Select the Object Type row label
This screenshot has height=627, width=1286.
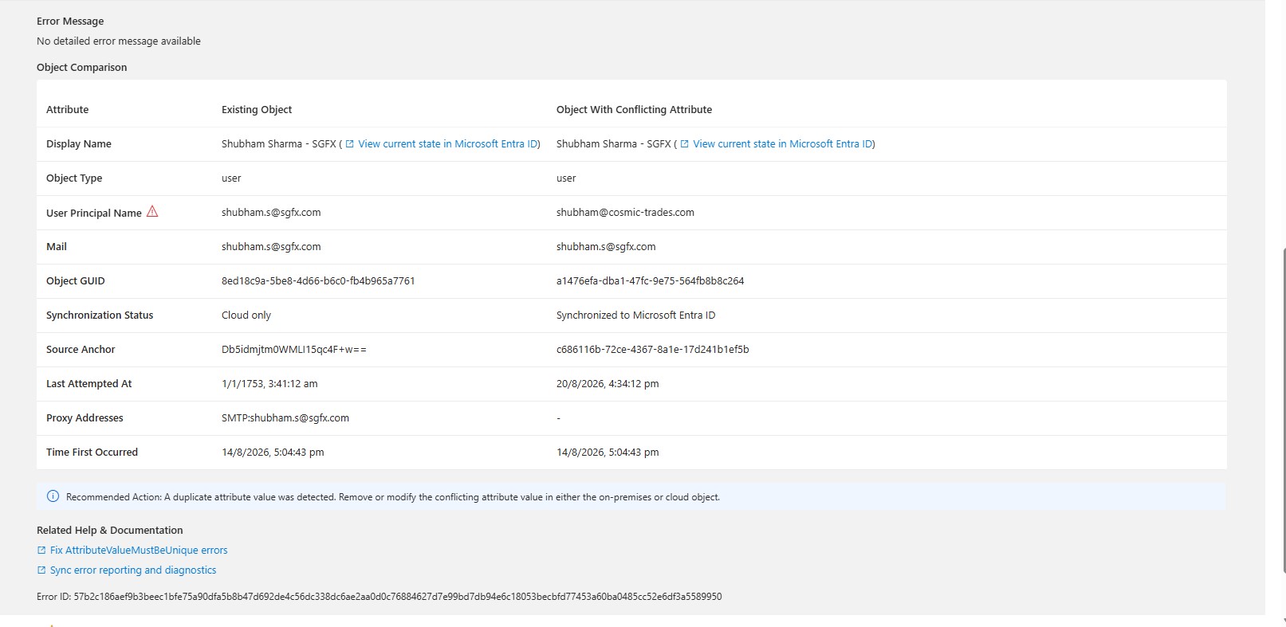(74, 178)
